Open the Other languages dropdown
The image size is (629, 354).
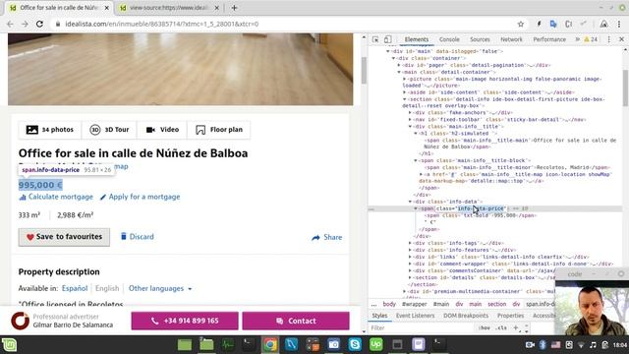(x=160, y=288)
